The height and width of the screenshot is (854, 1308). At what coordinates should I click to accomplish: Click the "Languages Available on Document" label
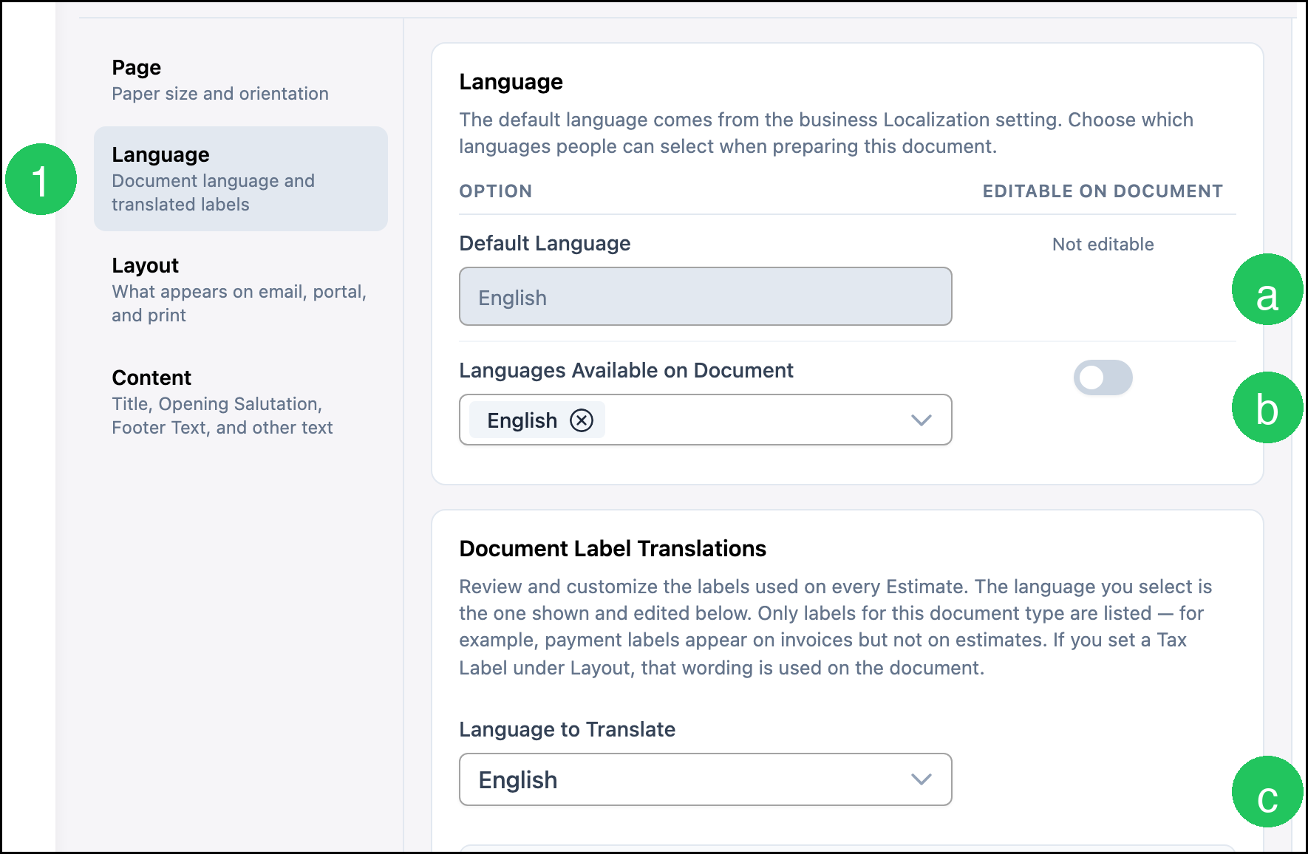626,370
